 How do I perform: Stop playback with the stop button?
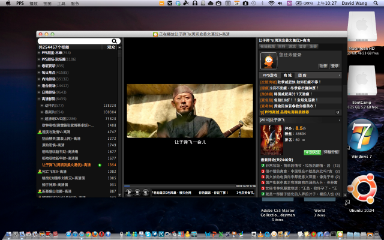coord(137,192)
